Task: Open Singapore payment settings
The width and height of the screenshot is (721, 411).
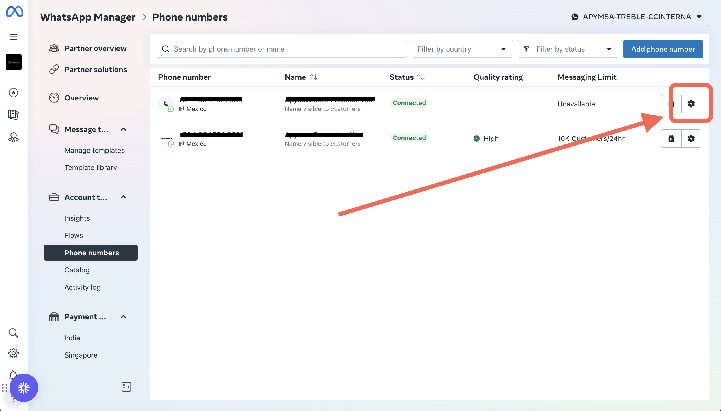Action: (x=81, y=355)
